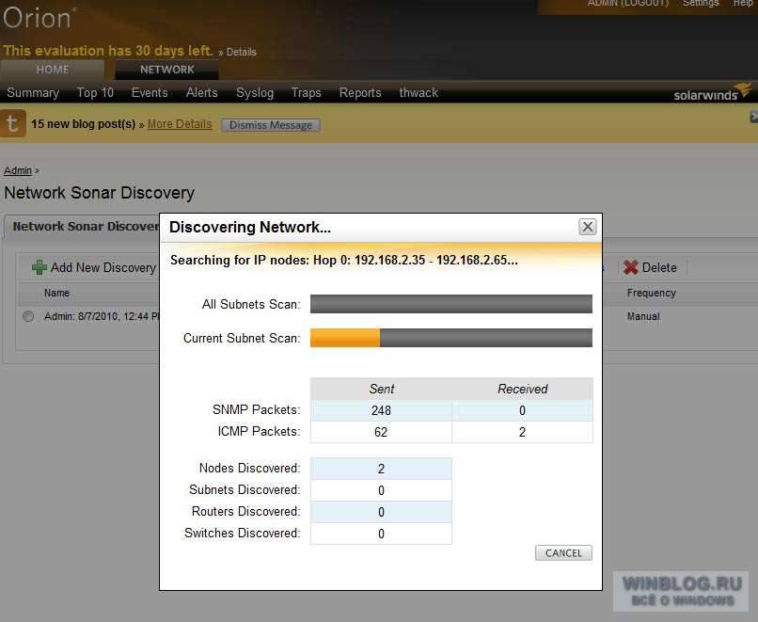
Task: Click Add New Discovery
Action: tap(94, 267)
